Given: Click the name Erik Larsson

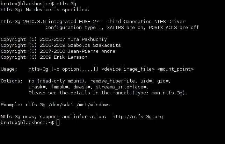Looking at the screenshot, I should [71, 57].
